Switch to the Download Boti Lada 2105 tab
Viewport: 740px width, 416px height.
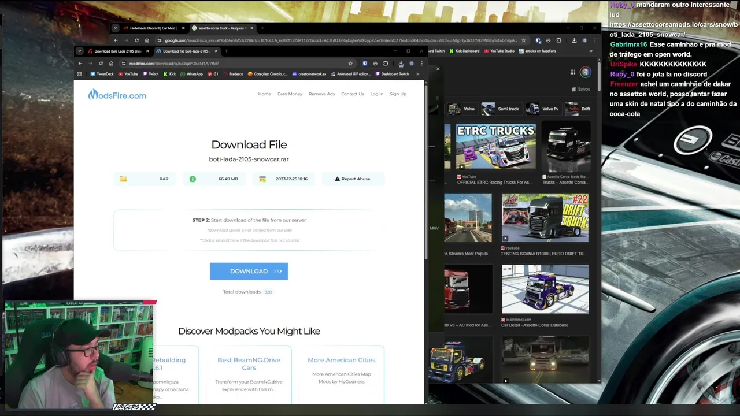(119, 51)
